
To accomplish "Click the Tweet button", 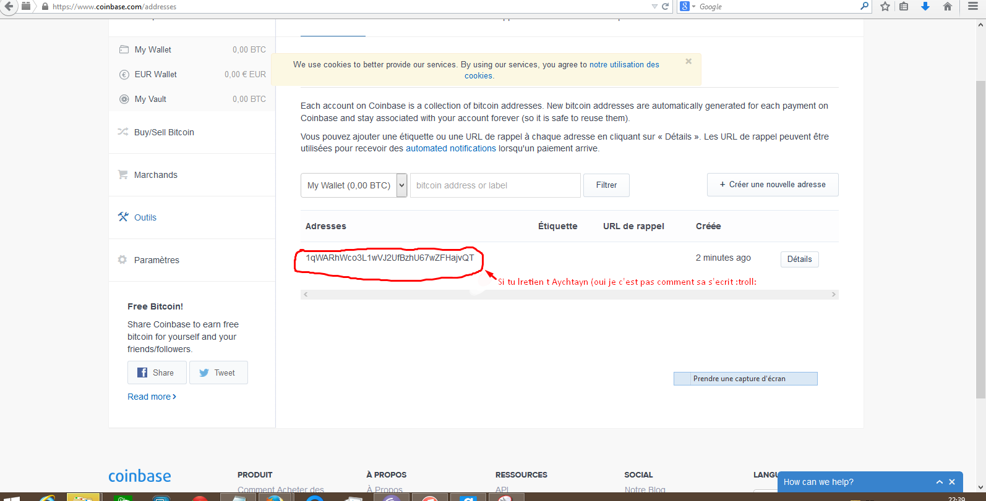I will [x=218, y=373].
